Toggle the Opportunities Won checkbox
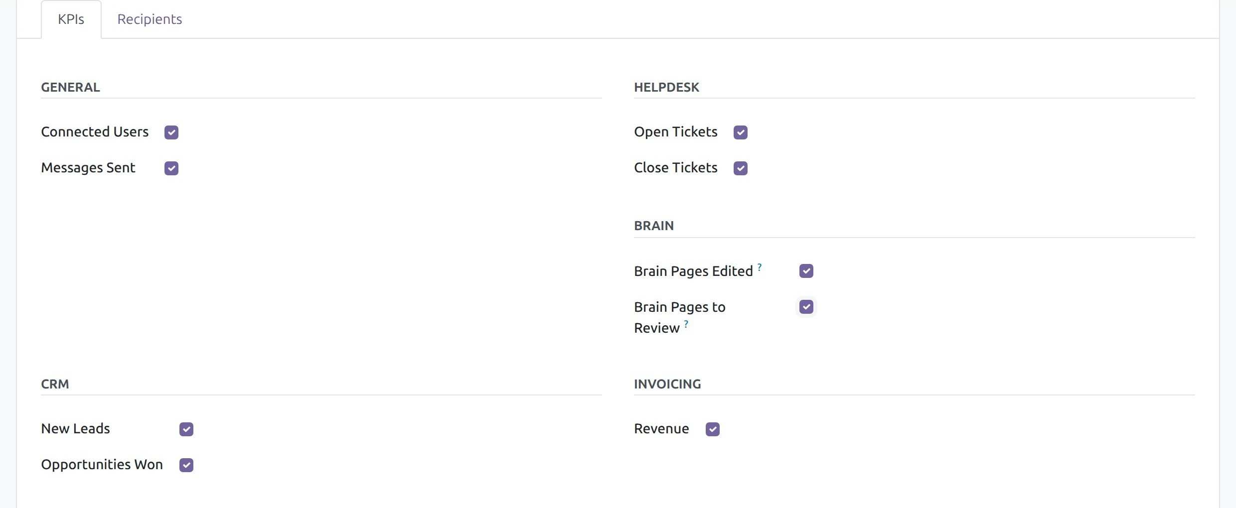 click(186, 465)
